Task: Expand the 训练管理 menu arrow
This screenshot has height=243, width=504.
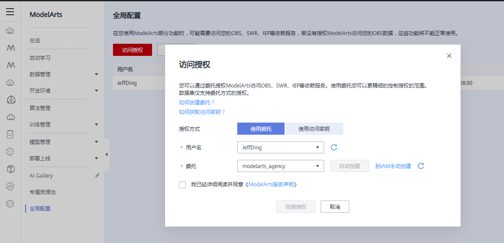Action: (x=96, y=124)
